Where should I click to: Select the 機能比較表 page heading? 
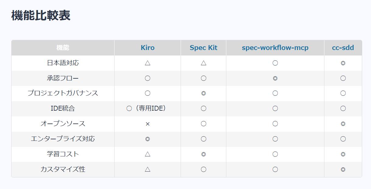coord(41,16)
